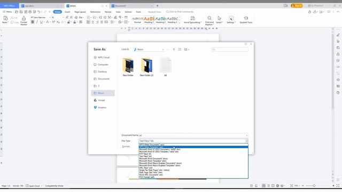Viewport: 342px width, 192px height.
Task: Switch to the Insert ribbon tab
Action: [x=67, y=12]
